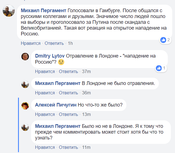Image resolution: width=175 pixels, height=153 pixels.
Task: Open Dmitry Lytov's profile via name link
Action: point(50,56)
